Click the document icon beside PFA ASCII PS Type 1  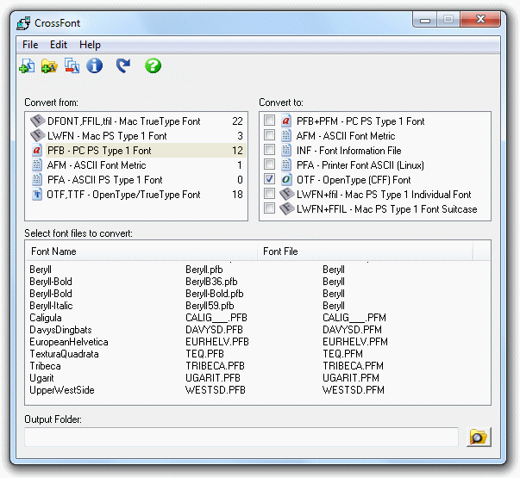click(37, 179)
